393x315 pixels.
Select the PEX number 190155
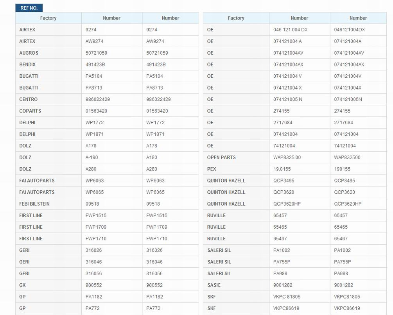[342, 169]
